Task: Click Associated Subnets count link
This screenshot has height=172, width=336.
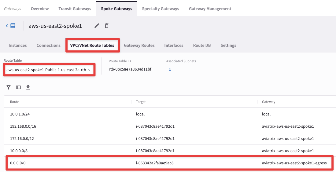Action: [x=170, y=69]
